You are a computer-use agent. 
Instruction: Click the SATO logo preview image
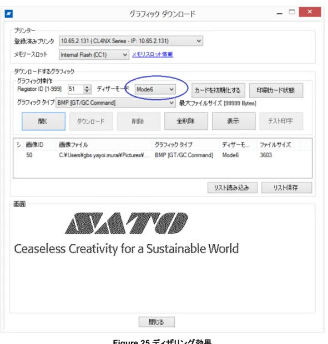(127, 223)
